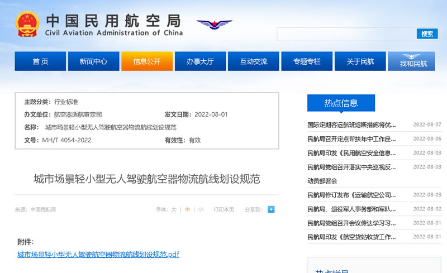Click the document number MH/T 4054-2022

(x=66, y=140)
